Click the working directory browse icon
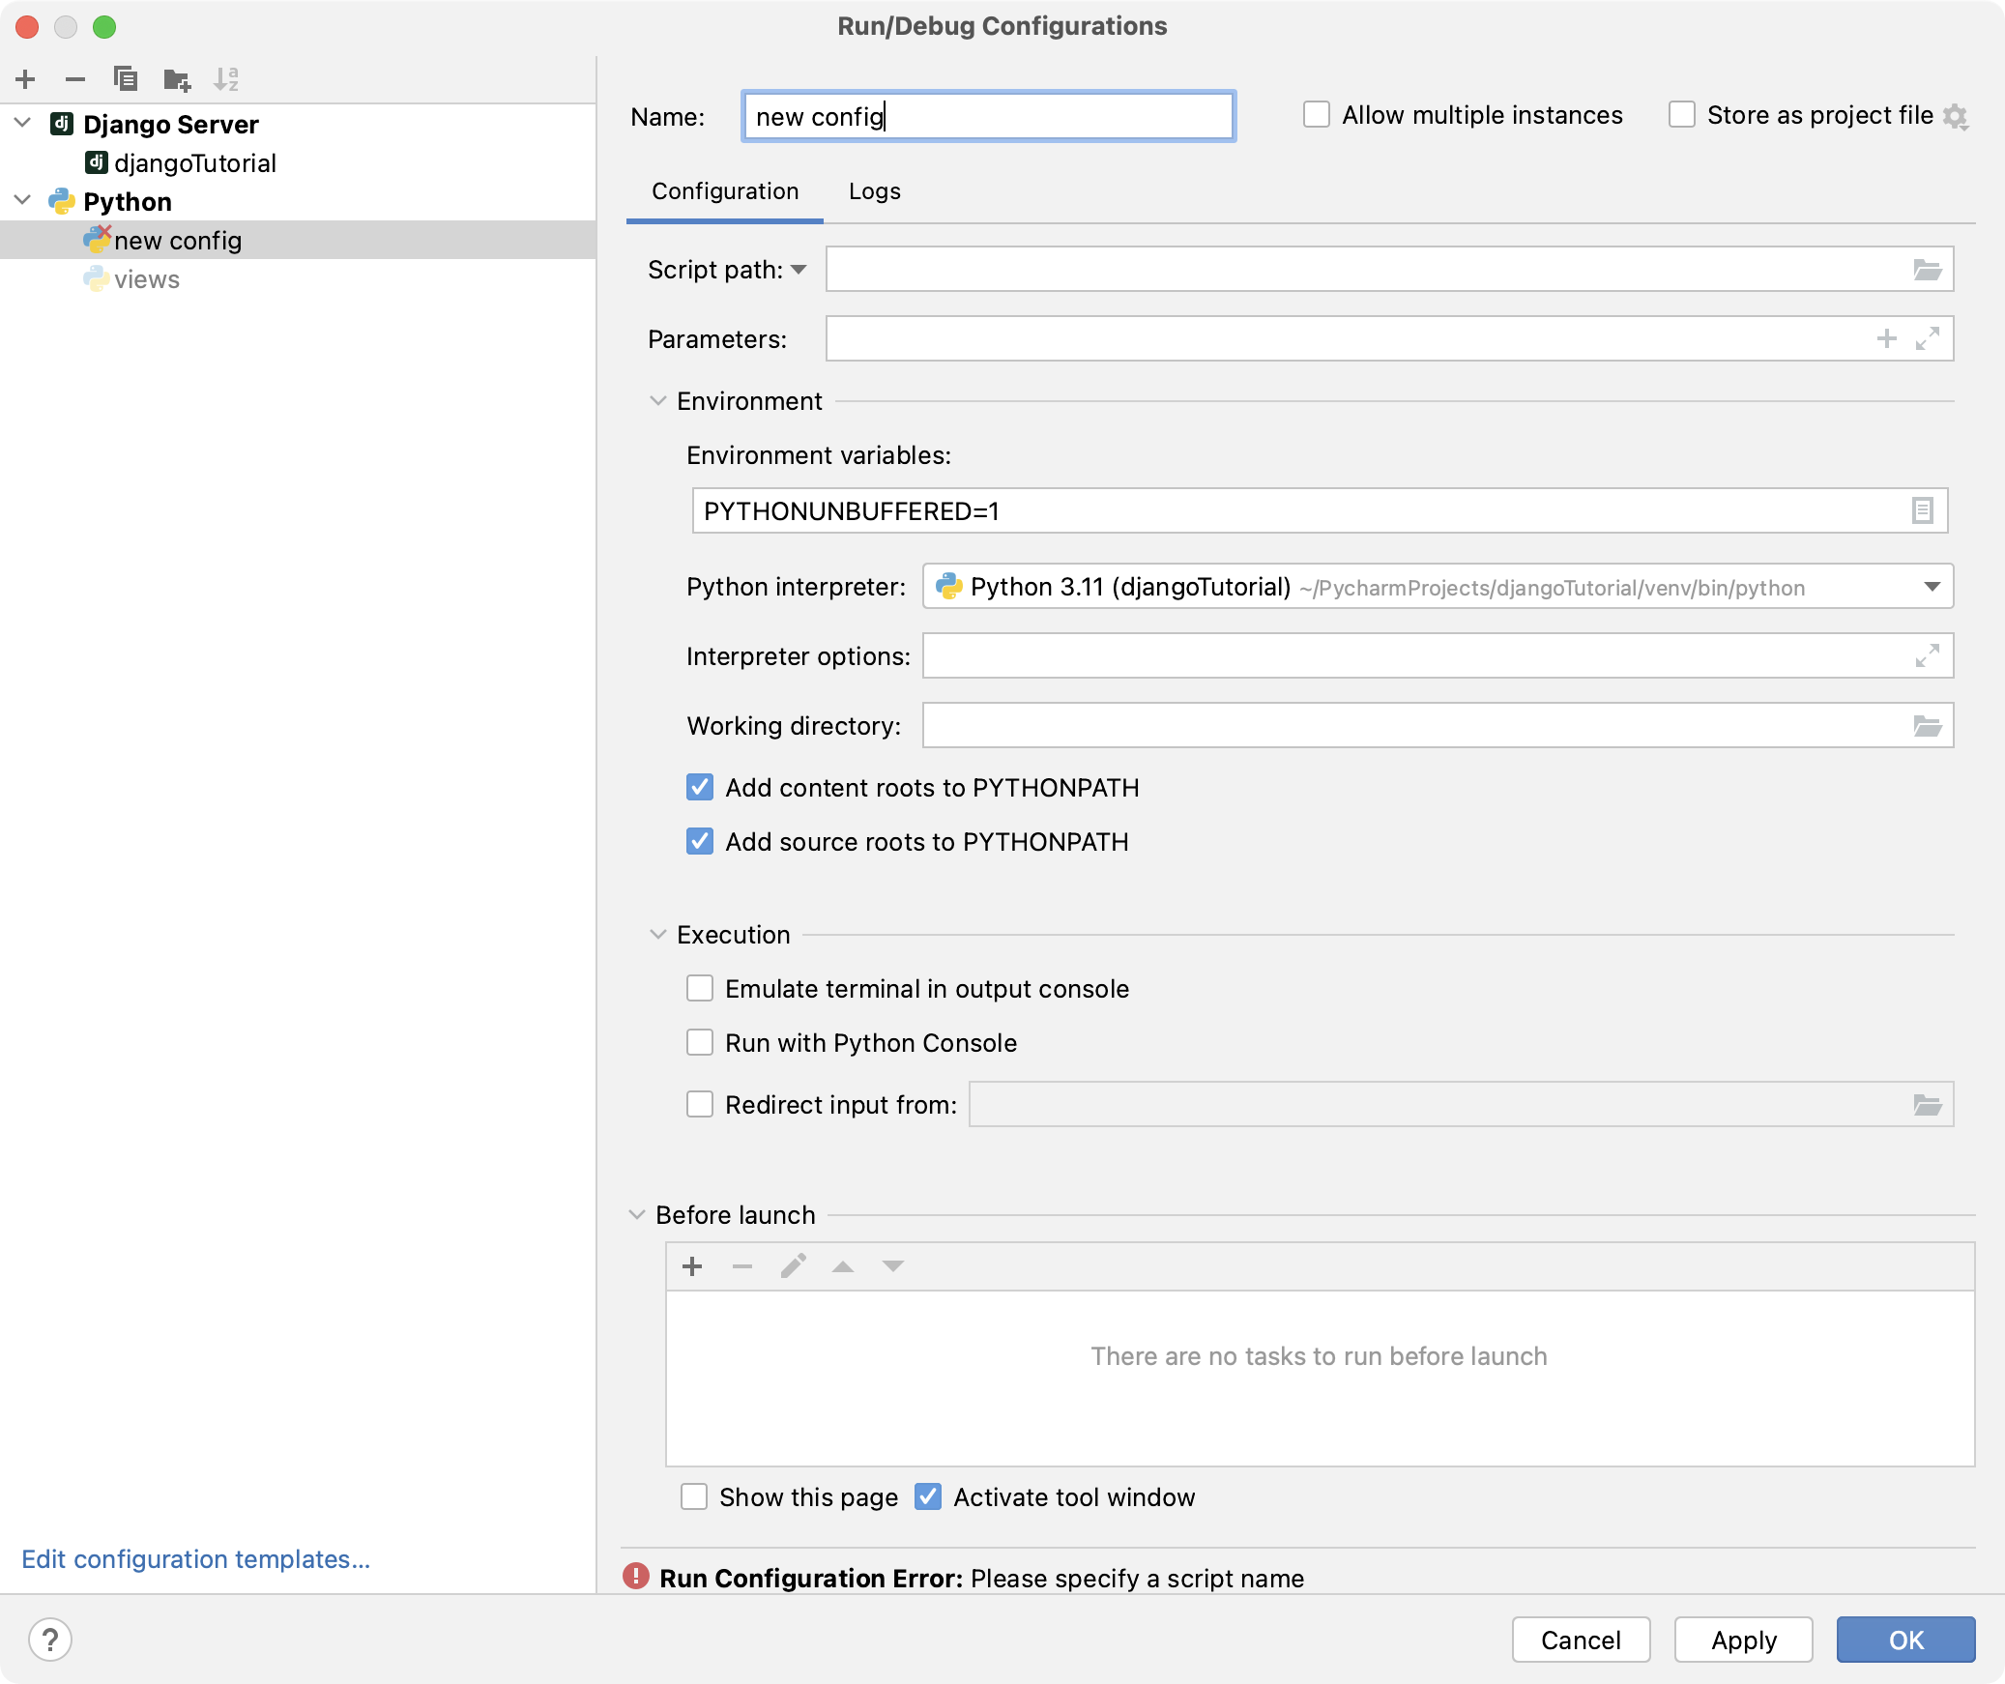The height and width of the screenshot is (1684, 2005). [1930, 723]
